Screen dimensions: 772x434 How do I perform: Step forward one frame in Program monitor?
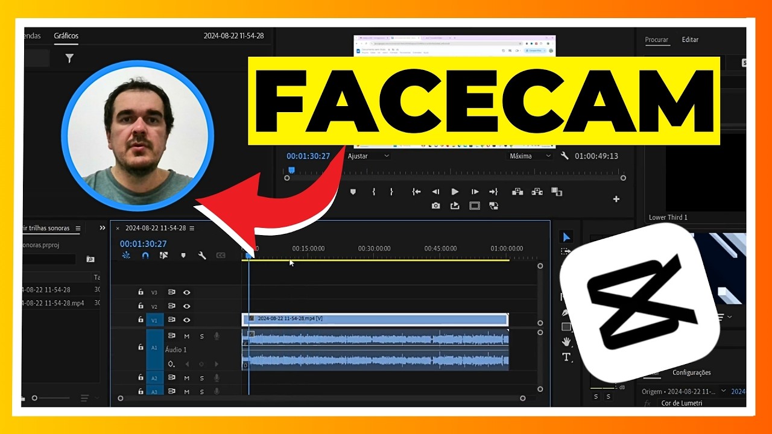pos(475,192)
